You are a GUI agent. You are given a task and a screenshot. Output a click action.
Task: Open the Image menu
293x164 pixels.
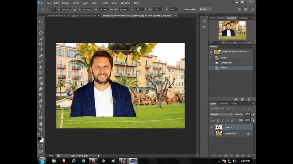65,3
